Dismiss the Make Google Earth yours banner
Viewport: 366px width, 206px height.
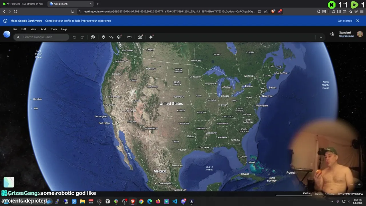pyautogui.click(x=357, y=21)
